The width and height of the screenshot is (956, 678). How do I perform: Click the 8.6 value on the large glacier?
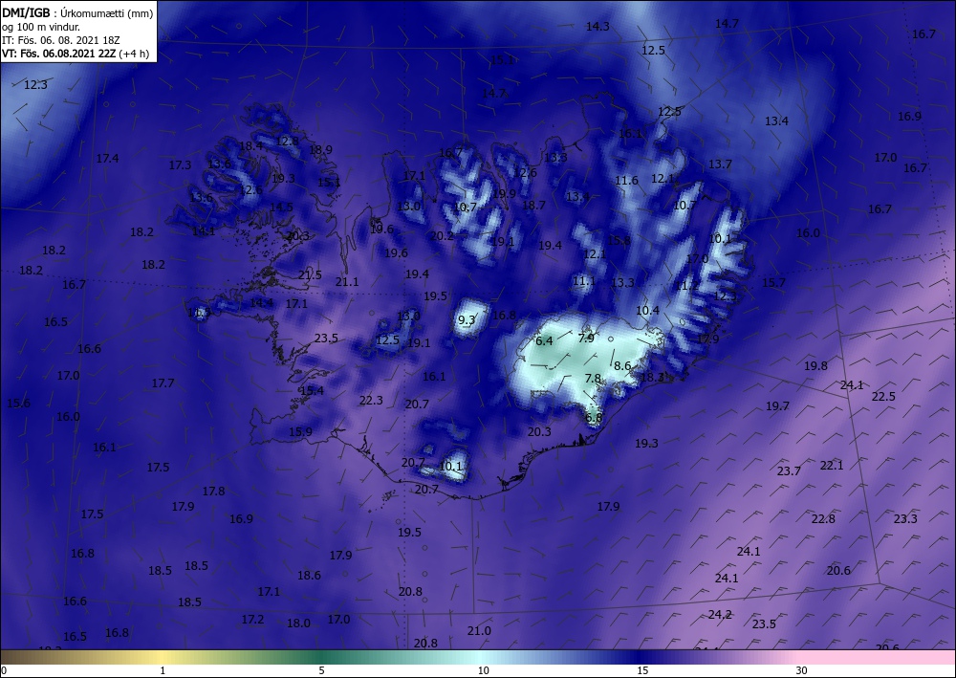622,366
